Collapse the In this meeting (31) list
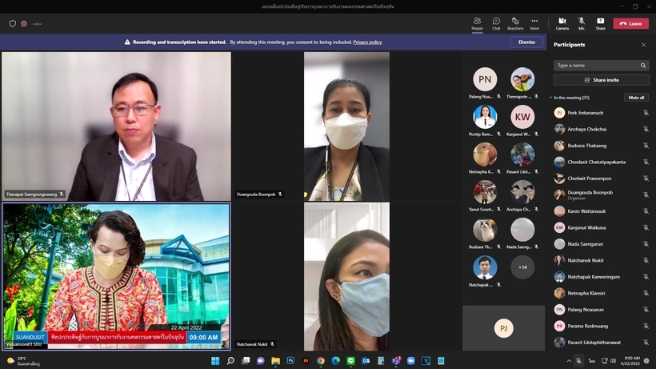Image resolution: width=656 pixels, height=369 pixels. 551,98
